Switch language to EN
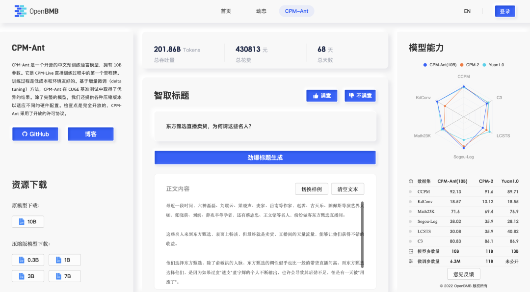This screenshot has width=530, height=292. pyautogui.click(x=467, y=11)
